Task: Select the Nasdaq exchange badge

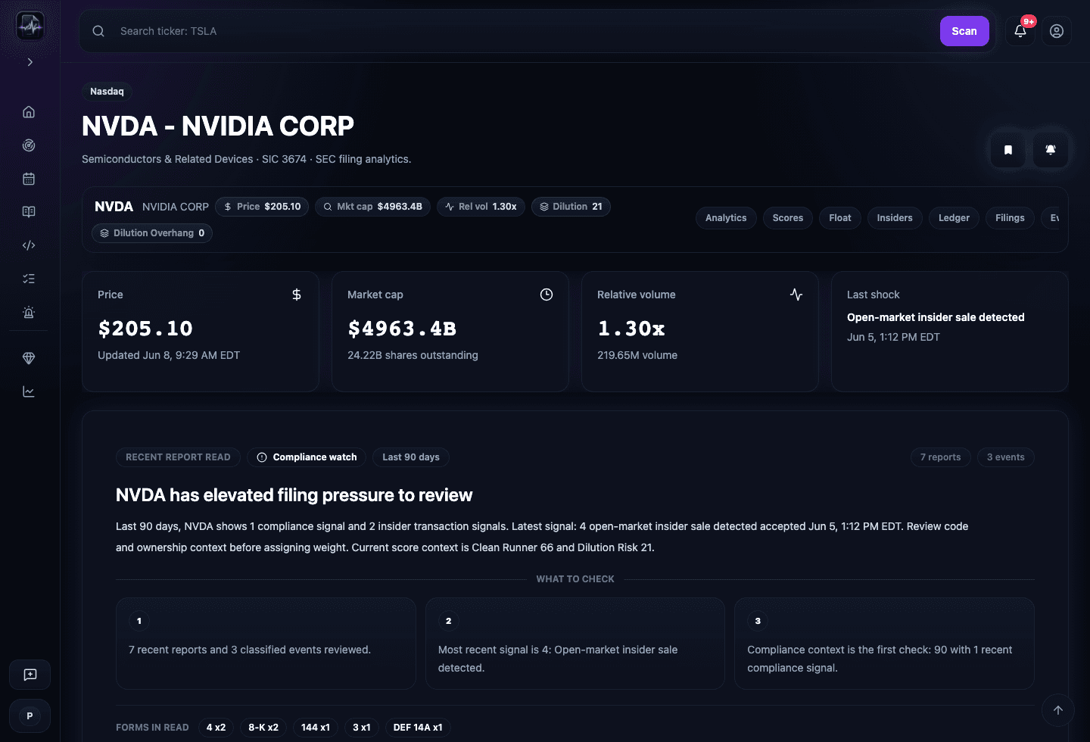Action: pos(107,92)
